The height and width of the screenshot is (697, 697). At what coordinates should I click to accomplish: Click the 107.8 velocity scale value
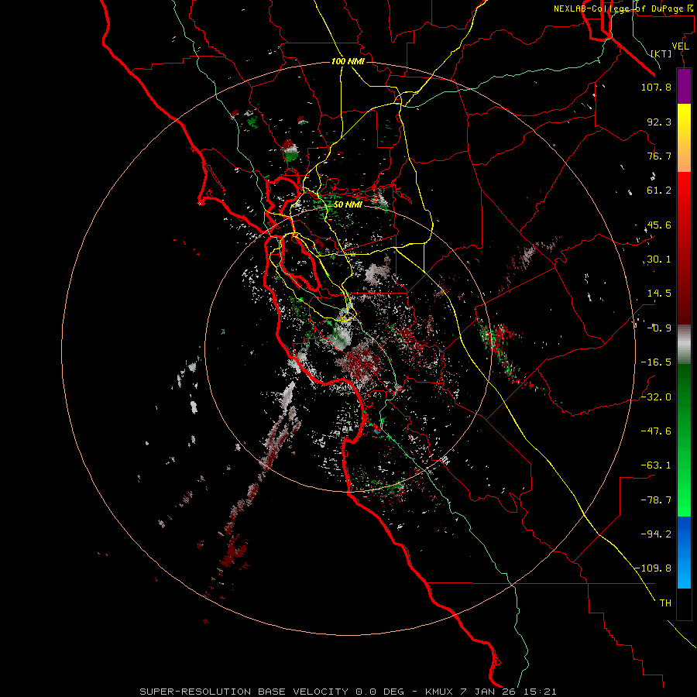[x=656, y=87]
